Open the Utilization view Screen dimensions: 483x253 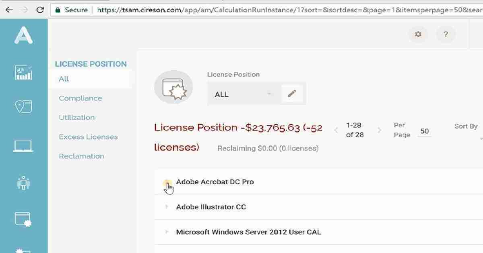[76, 117]
